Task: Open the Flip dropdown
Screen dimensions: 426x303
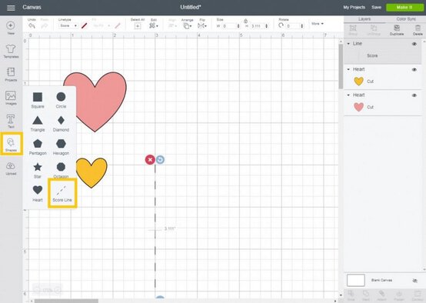Action: 202,25
